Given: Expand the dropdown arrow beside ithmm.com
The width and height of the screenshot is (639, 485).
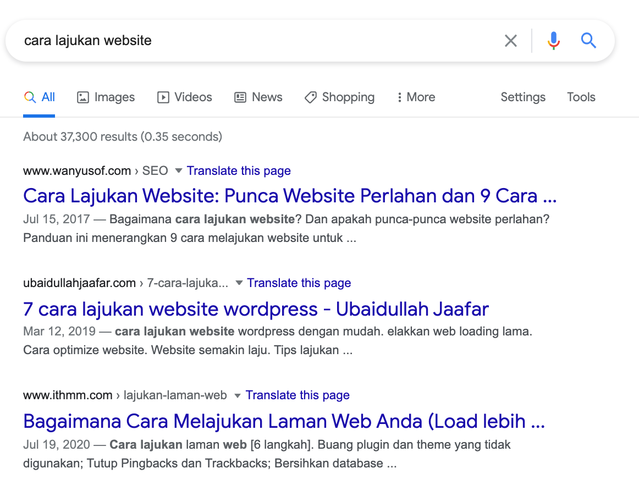Looking at the screenshot, I should (237, 395).
